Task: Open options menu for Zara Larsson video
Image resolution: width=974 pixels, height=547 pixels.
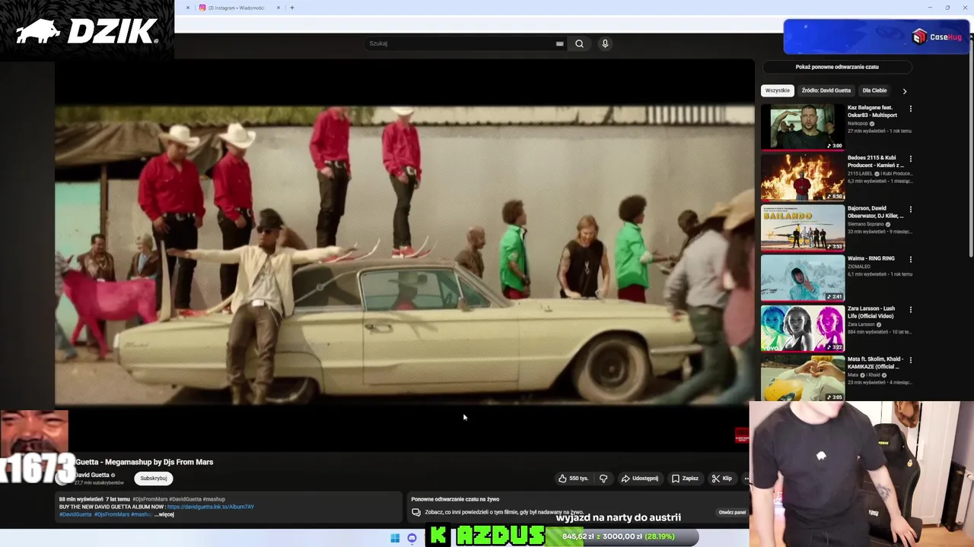Action: pyautogui.click(x=910, y=309)
